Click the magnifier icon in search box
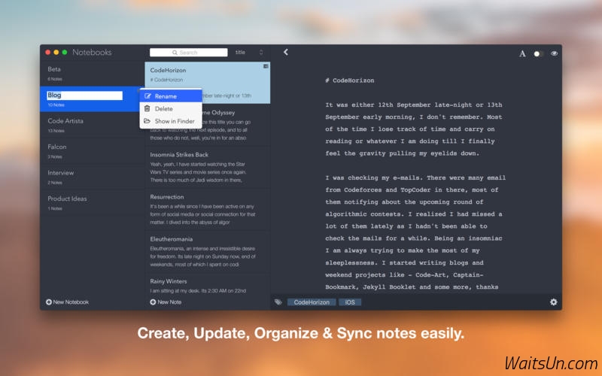Screen dimensions: 602x376 175,53
